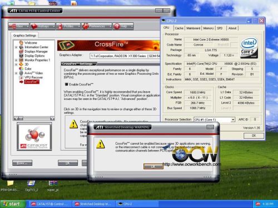Image resolution: width=278 pixels, height=208 pixels.
Task: Switch to the Mainboard tab in CPU-Z
Action: 193,28
